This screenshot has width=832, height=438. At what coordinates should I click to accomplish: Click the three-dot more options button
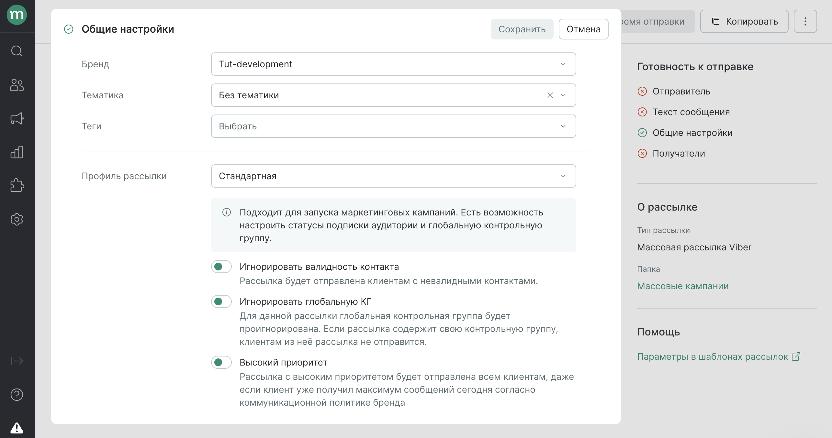point(805,21)
